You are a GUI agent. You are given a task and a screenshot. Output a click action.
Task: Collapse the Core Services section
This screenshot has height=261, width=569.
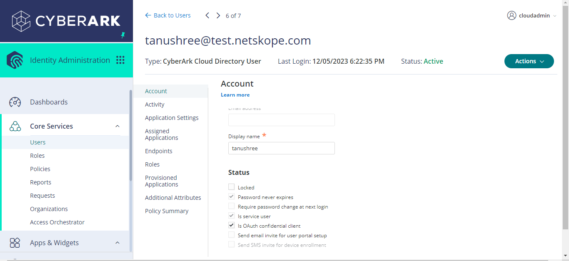pyautogui.click(x=117, y=126)
